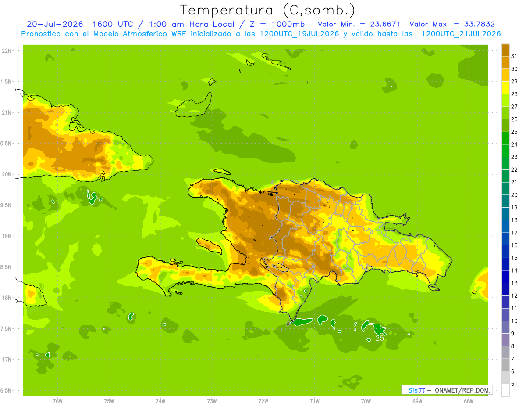
Task: Click the 'SisTT - ONAMET/REP.DOM.' credit box
Action: [x=447, y=390]
